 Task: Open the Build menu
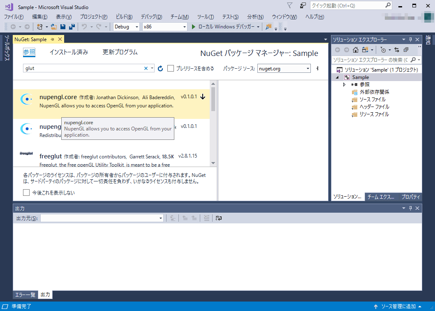pos(124,16)
